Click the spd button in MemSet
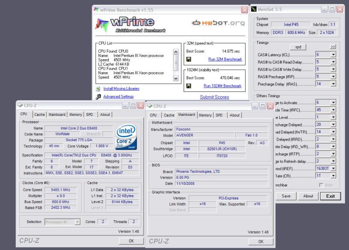This screenshot has height=250, width=349. tap(298, 47)
